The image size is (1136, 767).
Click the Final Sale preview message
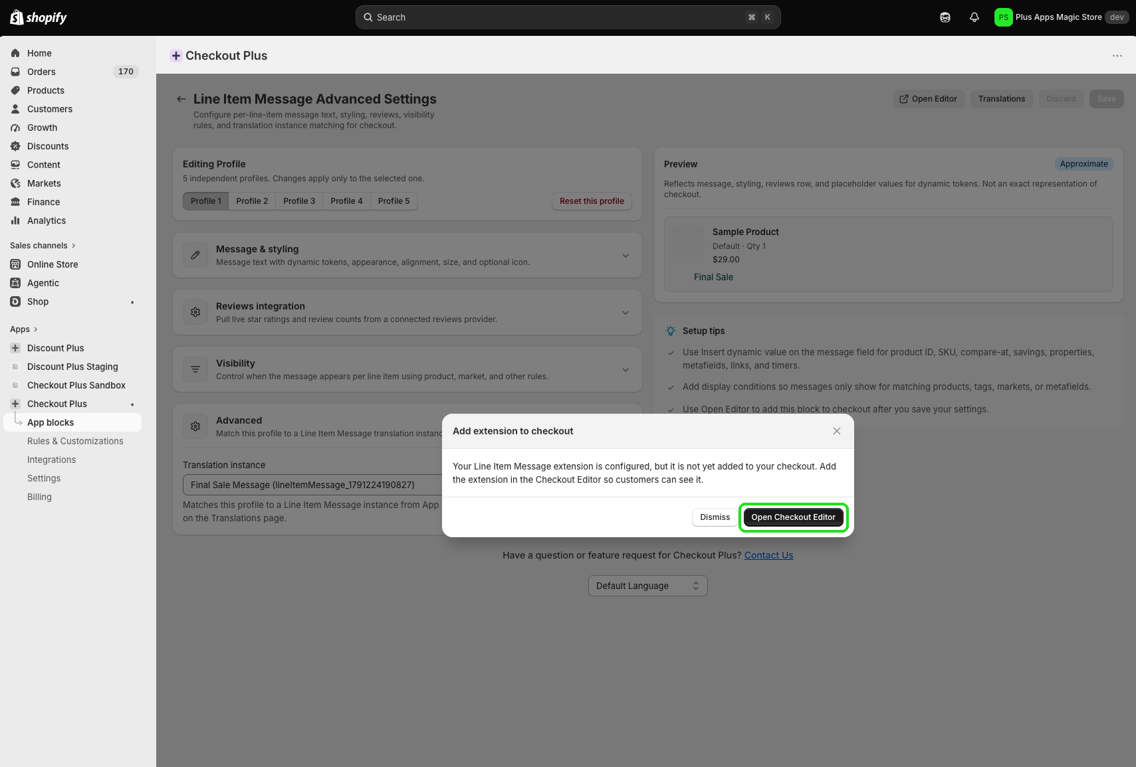pos(713,277)
